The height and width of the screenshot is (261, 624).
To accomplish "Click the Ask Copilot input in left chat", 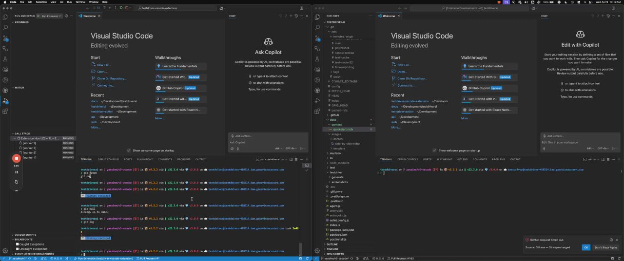I will [x=268, y=143].
